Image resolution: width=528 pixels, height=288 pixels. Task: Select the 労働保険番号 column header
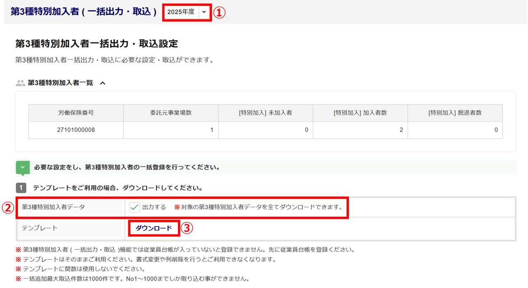coord(76,113)
